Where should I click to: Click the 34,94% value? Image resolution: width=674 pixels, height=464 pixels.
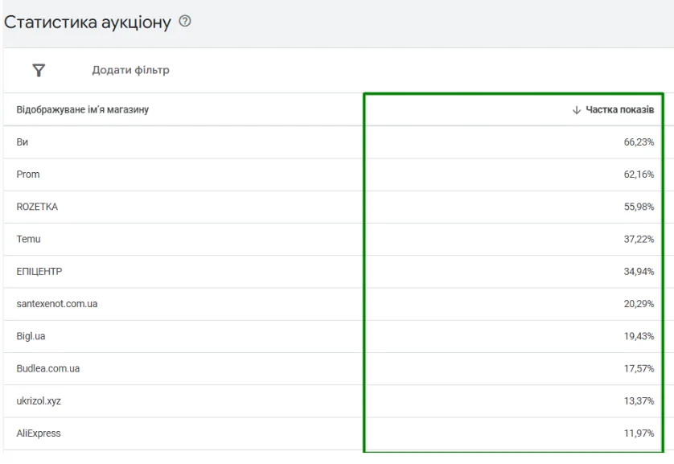pyautogui.click(x=639, y=272)
